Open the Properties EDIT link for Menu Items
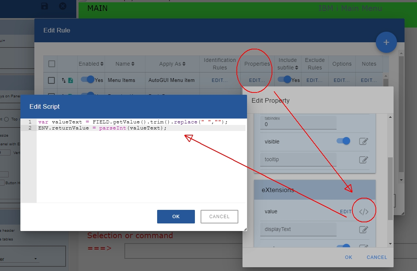This screenshot has width=417, height=271. 257,80
